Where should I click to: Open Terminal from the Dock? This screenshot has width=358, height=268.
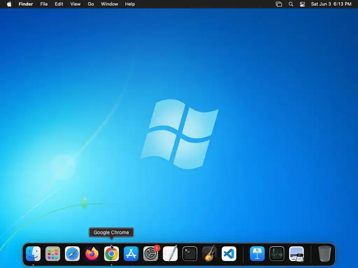[x=190, y=254]
